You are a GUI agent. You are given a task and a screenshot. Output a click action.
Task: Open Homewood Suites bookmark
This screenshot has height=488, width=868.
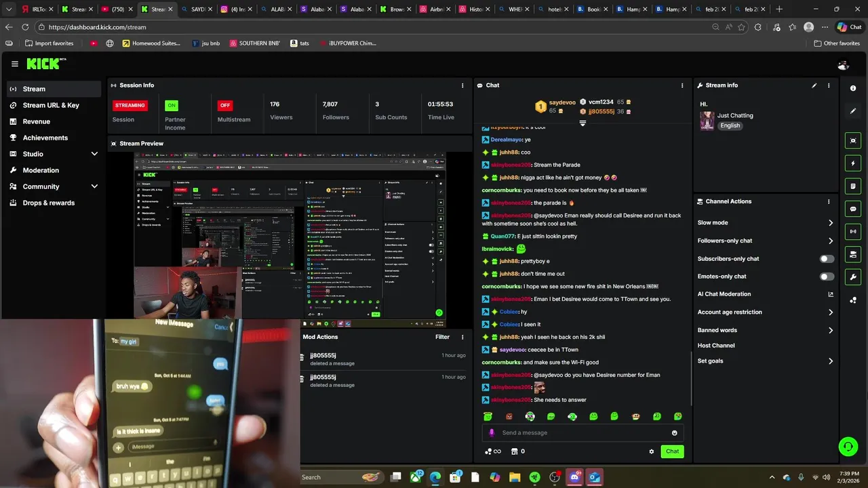click(151, 43)
